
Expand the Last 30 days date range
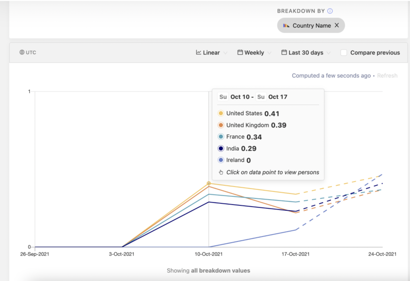click(x=306, y=52)
